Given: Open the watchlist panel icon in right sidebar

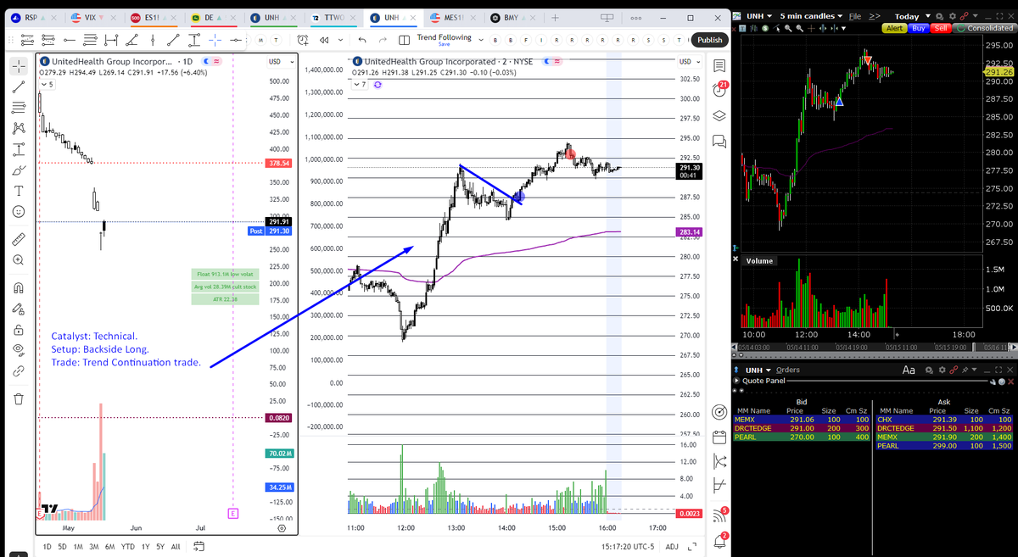Looking at the screenshot, I should click(x=720, y=65).
